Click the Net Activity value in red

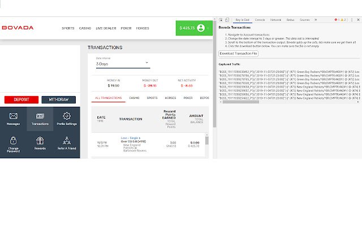(187, 85)
